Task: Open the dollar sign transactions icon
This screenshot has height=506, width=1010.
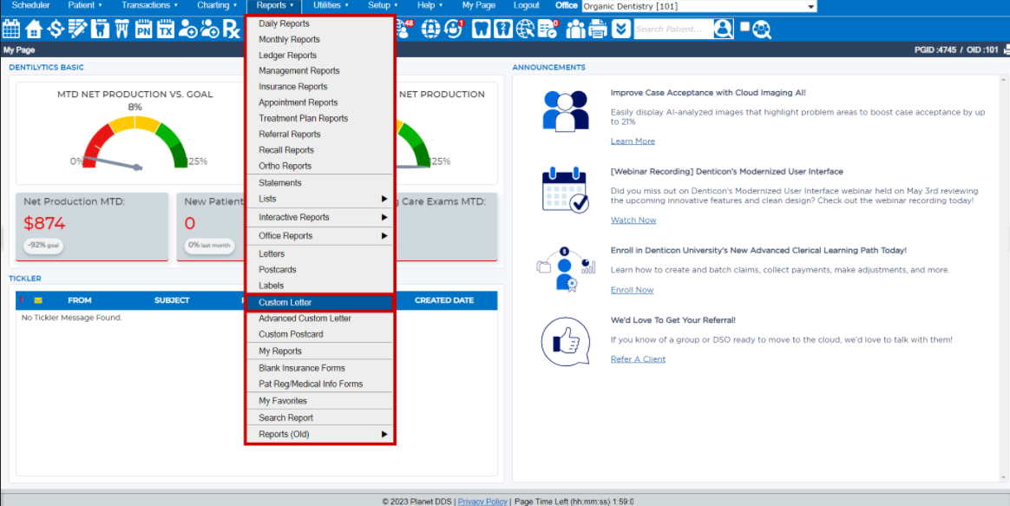Action: click(x=56, y=29)
